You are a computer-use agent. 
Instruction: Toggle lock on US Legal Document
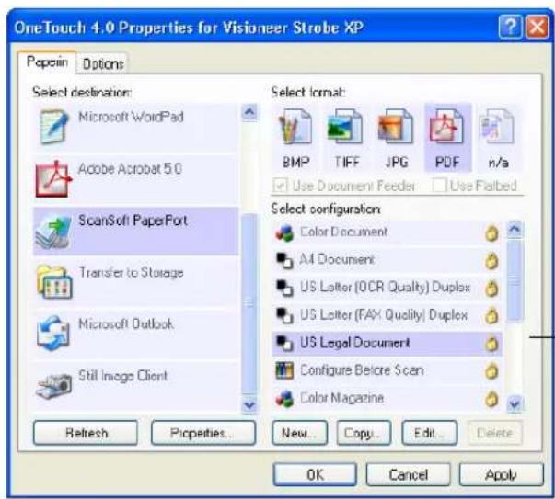tap(491, 344)
